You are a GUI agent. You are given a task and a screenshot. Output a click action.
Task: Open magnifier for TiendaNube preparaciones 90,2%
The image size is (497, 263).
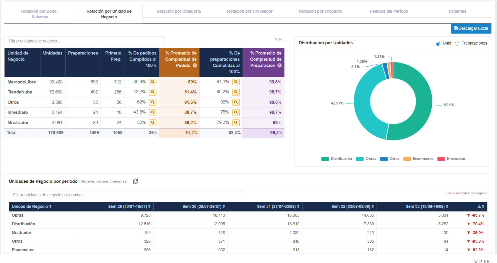236,92
